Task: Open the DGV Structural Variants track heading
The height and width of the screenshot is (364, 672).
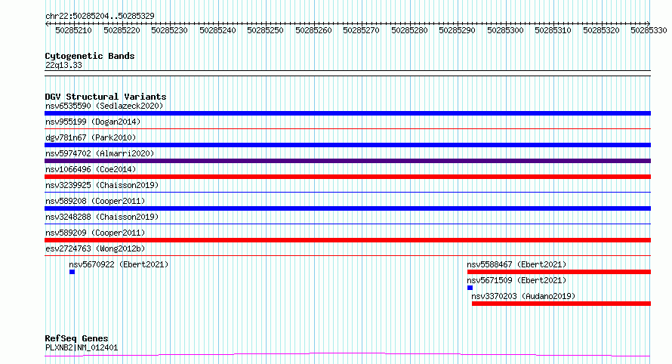Action: [x=106, y=97]
